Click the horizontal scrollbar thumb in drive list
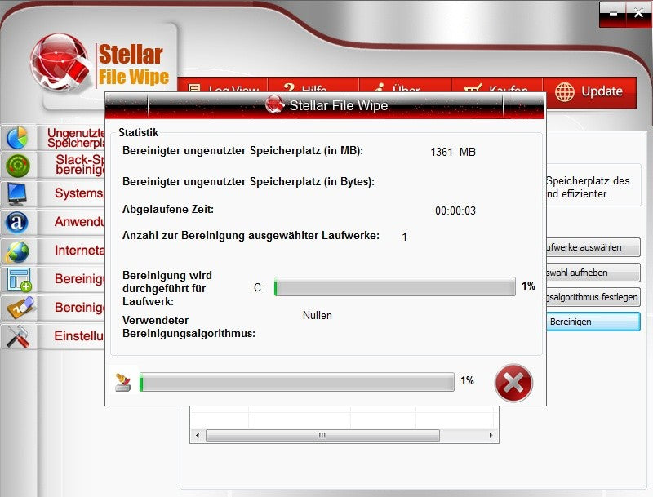The image size is (653, 497). pos(322,436)
